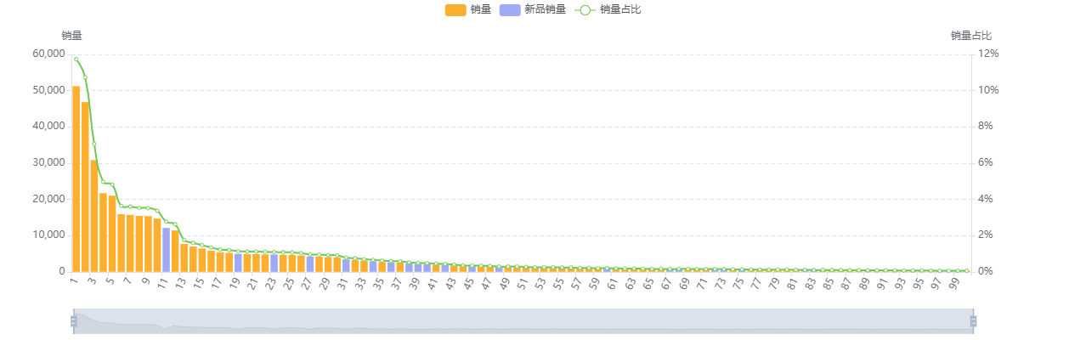Click the 30,000 y-axis label
This screenshot has height=340, width=1086.
(x=49, y=162)
